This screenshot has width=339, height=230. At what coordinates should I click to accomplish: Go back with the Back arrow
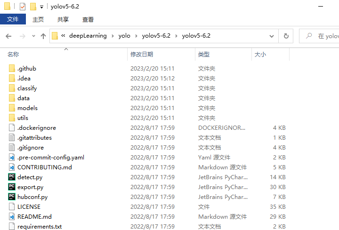tap(8, 36)
